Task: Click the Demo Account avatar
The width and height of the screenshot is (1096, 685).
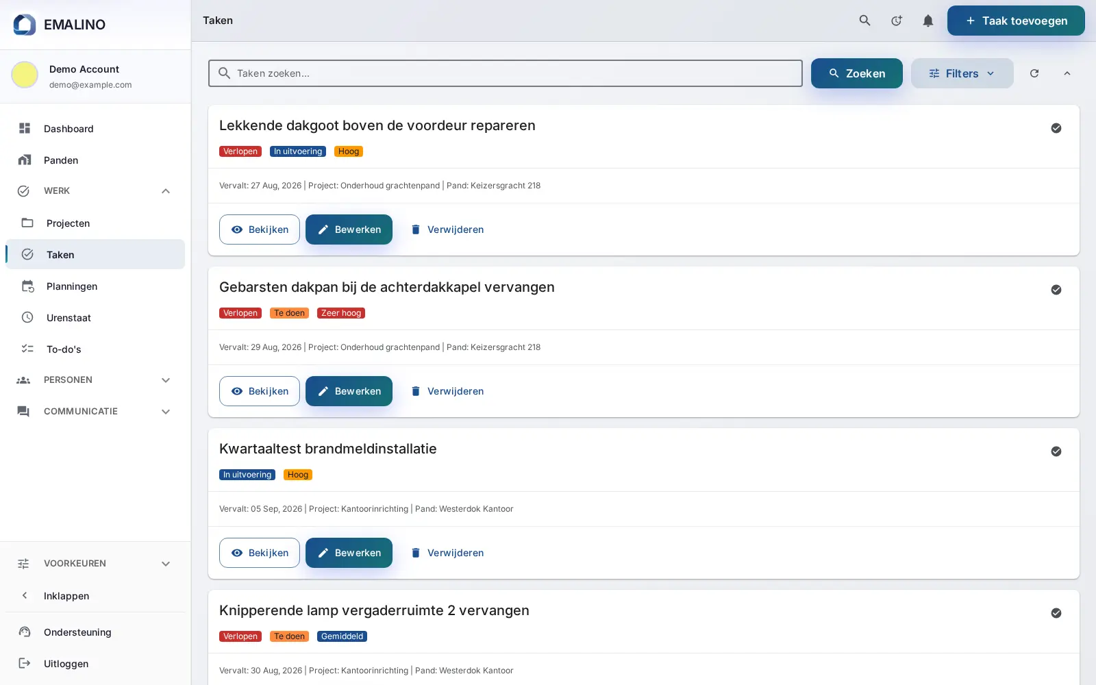Action: click(25, 75)
